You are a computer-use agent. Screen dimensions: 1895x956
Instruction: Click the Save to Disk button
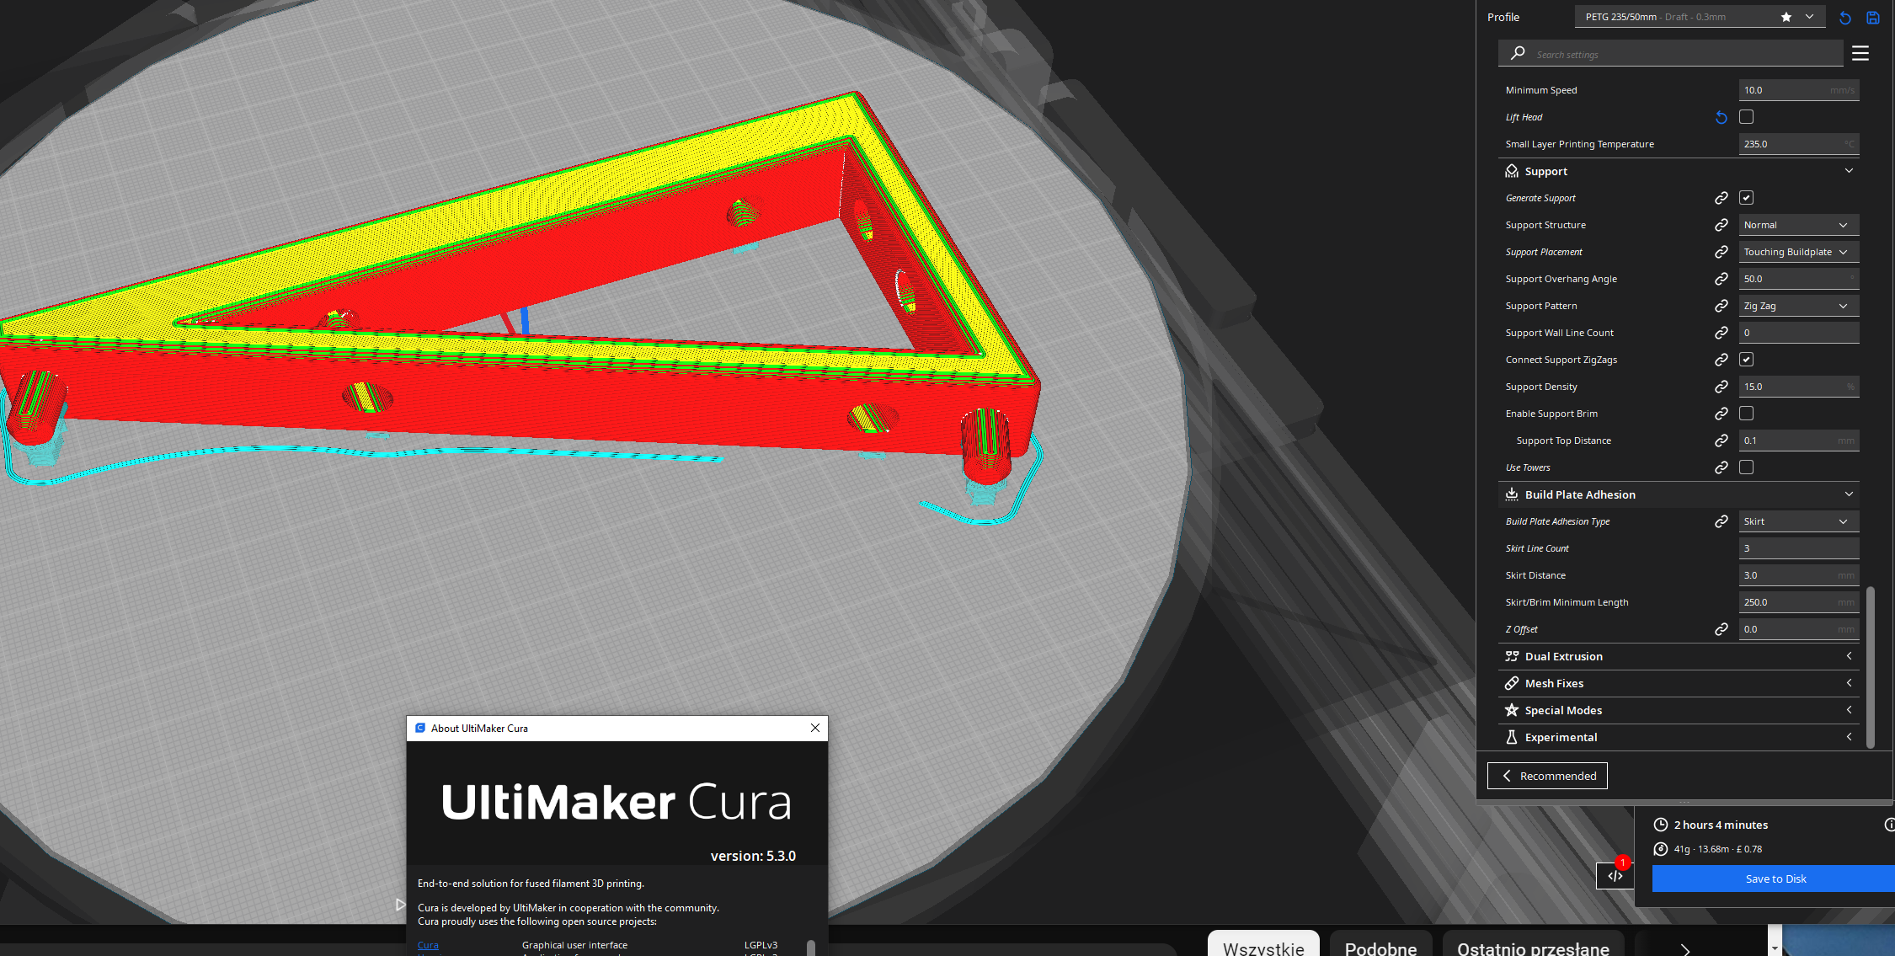click(1775, 879)
